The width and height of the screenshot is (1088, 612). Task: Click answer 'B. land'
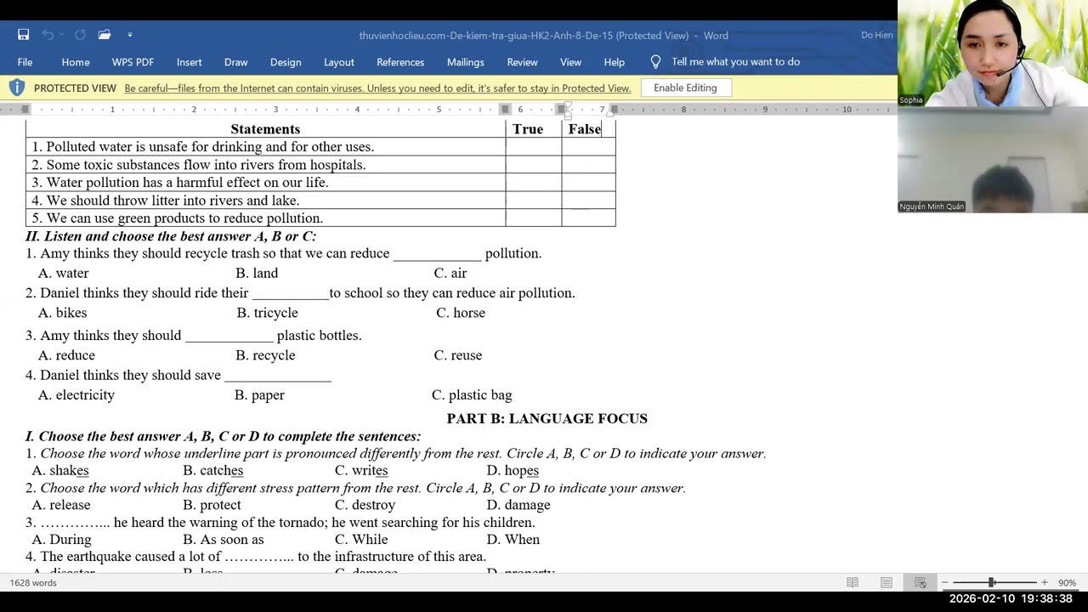(257, 273)
